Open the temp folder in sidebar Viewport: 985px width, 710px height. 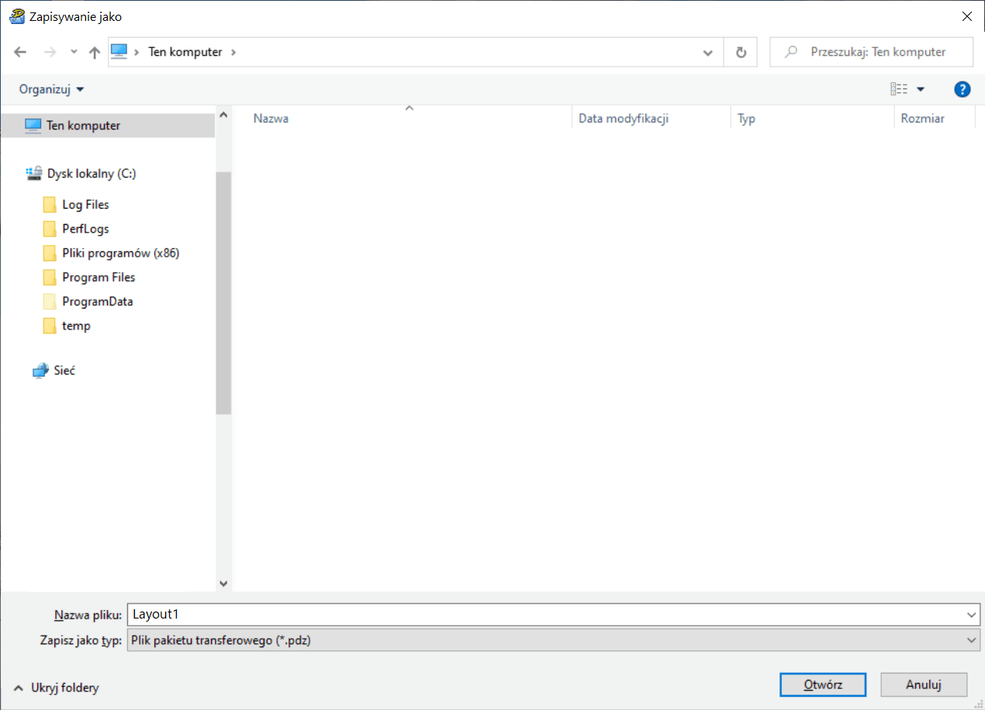[x=76, y=326]
